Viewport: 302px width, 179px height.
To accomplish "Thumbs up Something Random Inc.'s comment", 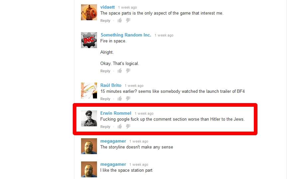I will click(x=120, y=71).
